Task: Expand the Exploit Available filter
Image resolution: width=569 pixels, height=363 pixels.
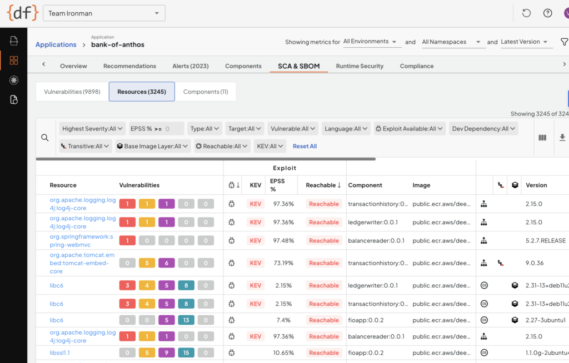Action: coord(410,129)
